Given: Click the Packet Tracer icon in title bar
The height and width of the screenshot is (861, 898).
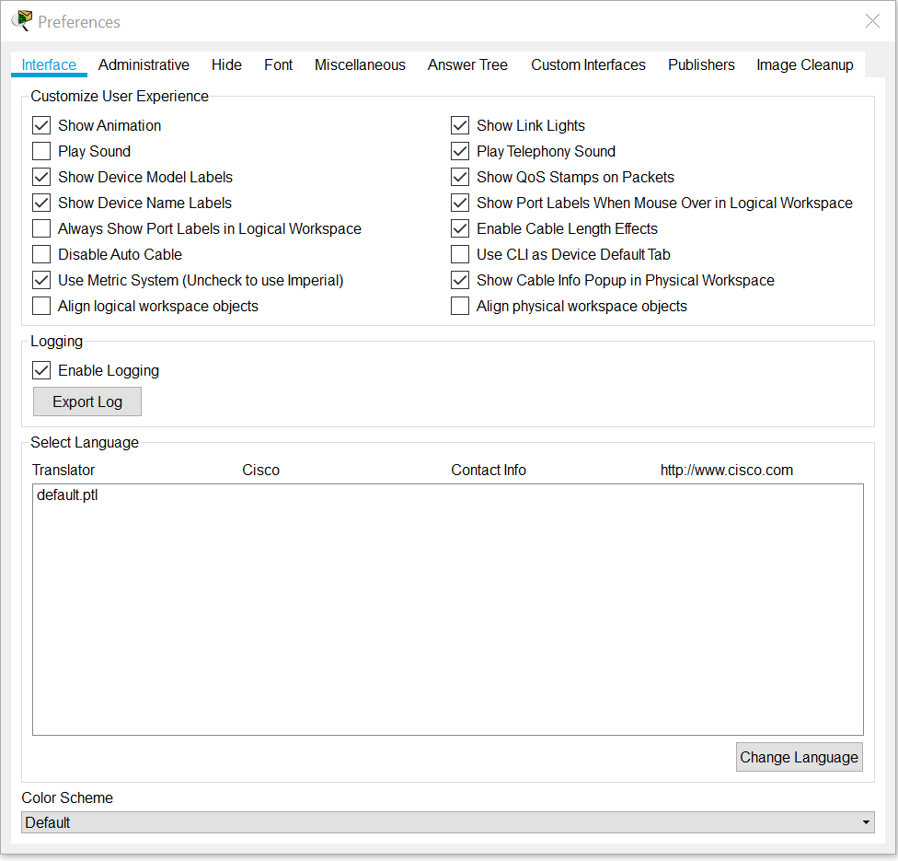Looking at the screenshot, I should pyautogui.click(x=21, y=20).
